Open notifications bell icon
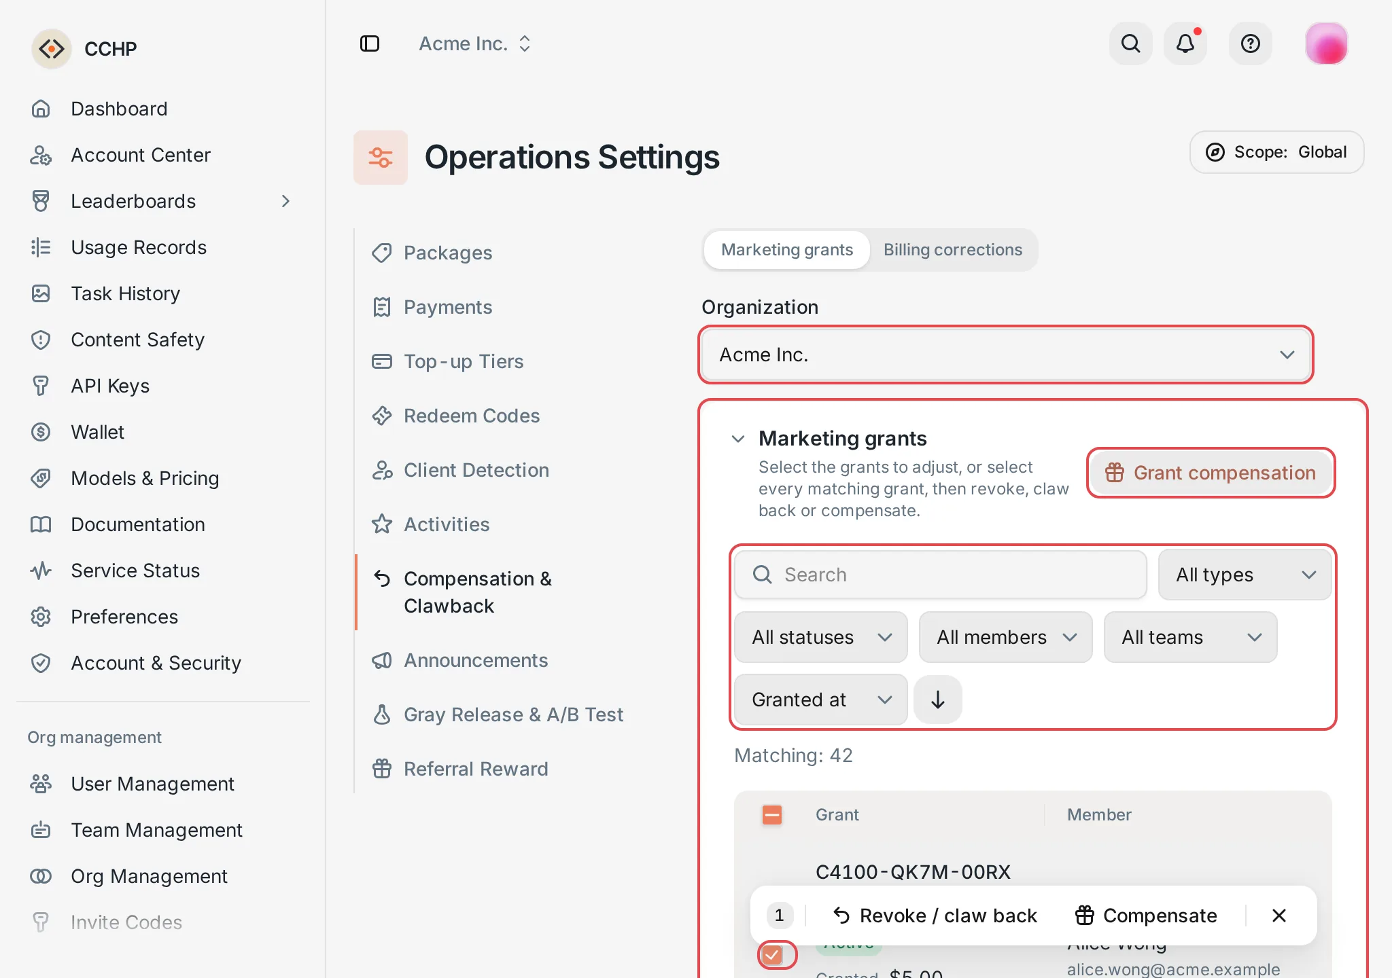 pos(1185,43)
